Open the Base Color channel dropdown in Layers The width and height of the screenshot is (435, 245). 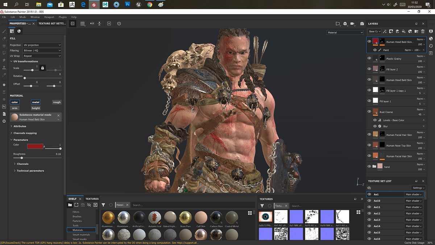374,32
